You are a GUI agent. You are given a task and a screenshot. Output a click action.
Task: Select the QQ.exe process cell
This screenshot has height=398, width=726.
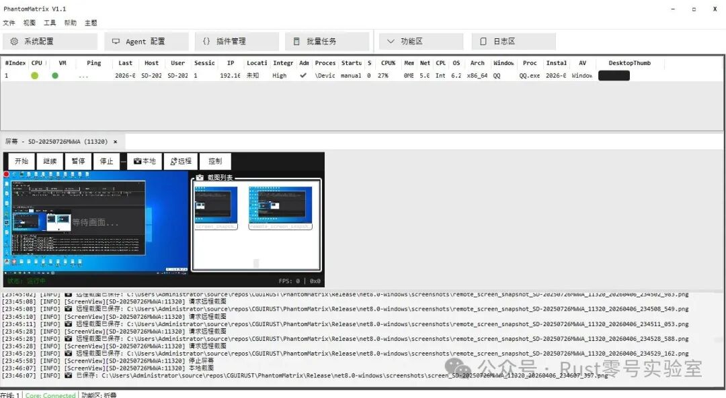[x=529, y=76]
